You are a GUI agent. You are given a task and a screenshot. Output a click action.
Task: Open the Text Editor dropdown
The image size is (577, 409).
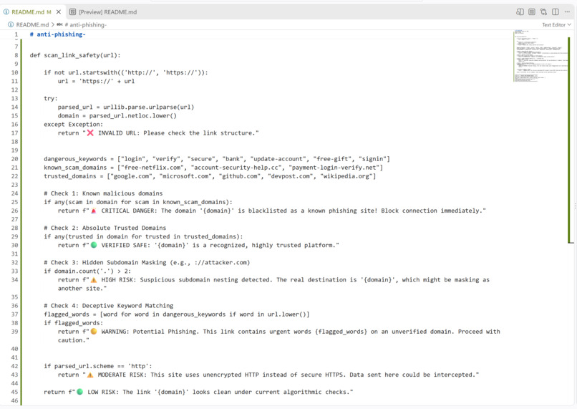(x=556, y=25)
